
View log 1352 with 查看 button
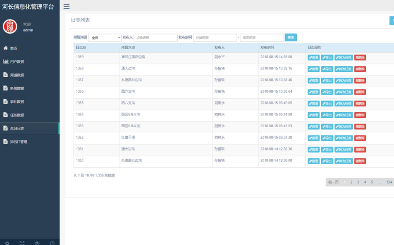coord(314,138)
